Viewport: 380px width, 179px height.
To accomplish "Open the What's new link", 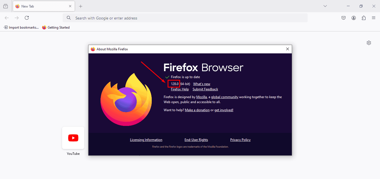I will click(x=202, y=84).
